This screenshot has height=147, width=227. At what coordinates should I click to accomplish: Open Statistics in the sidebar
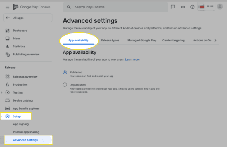coord(19,46)
